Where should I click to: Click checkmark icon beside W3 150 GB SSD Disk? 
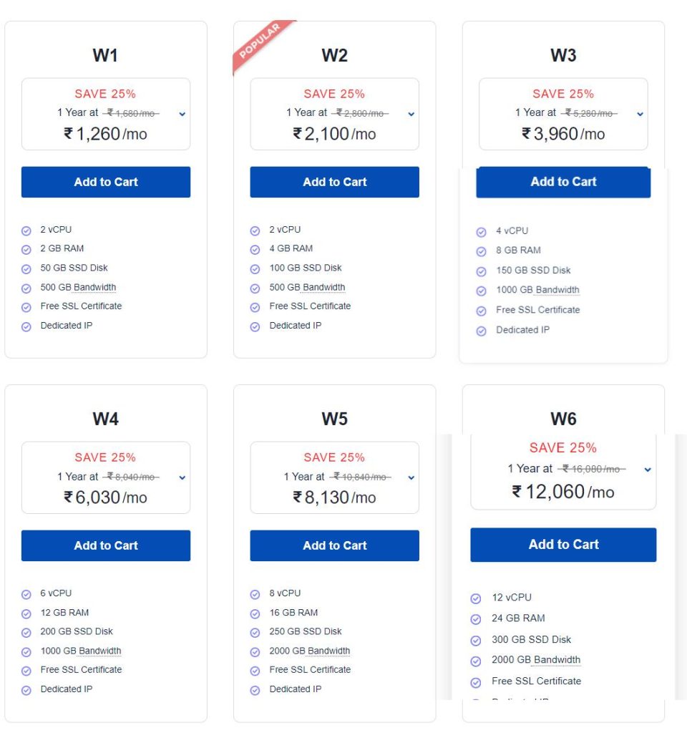coord(481,271)
